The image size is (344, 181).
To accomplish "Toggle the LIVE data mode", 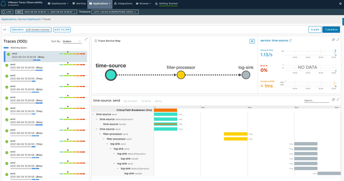I will (x=8, y=12).
